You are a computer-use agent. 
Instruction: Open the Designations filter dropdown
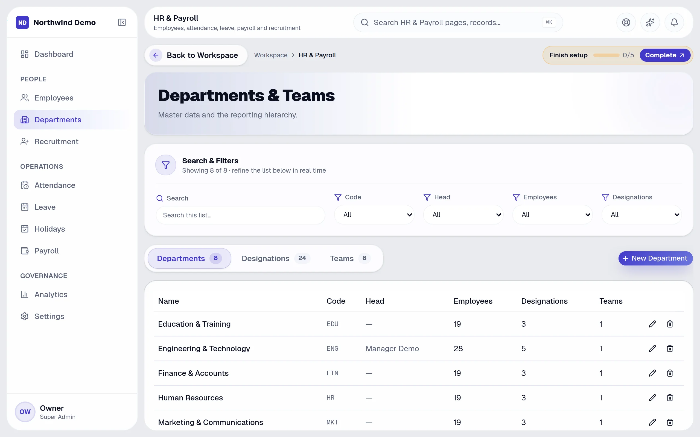pyautogui.click(x=641, y=215)
